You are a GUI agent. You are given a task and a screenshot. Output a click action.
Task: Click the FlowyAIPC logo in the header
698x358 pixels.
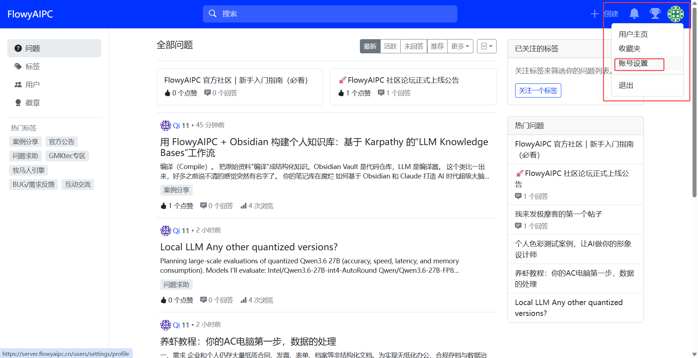pyautogui.click(x=30, y=14)
